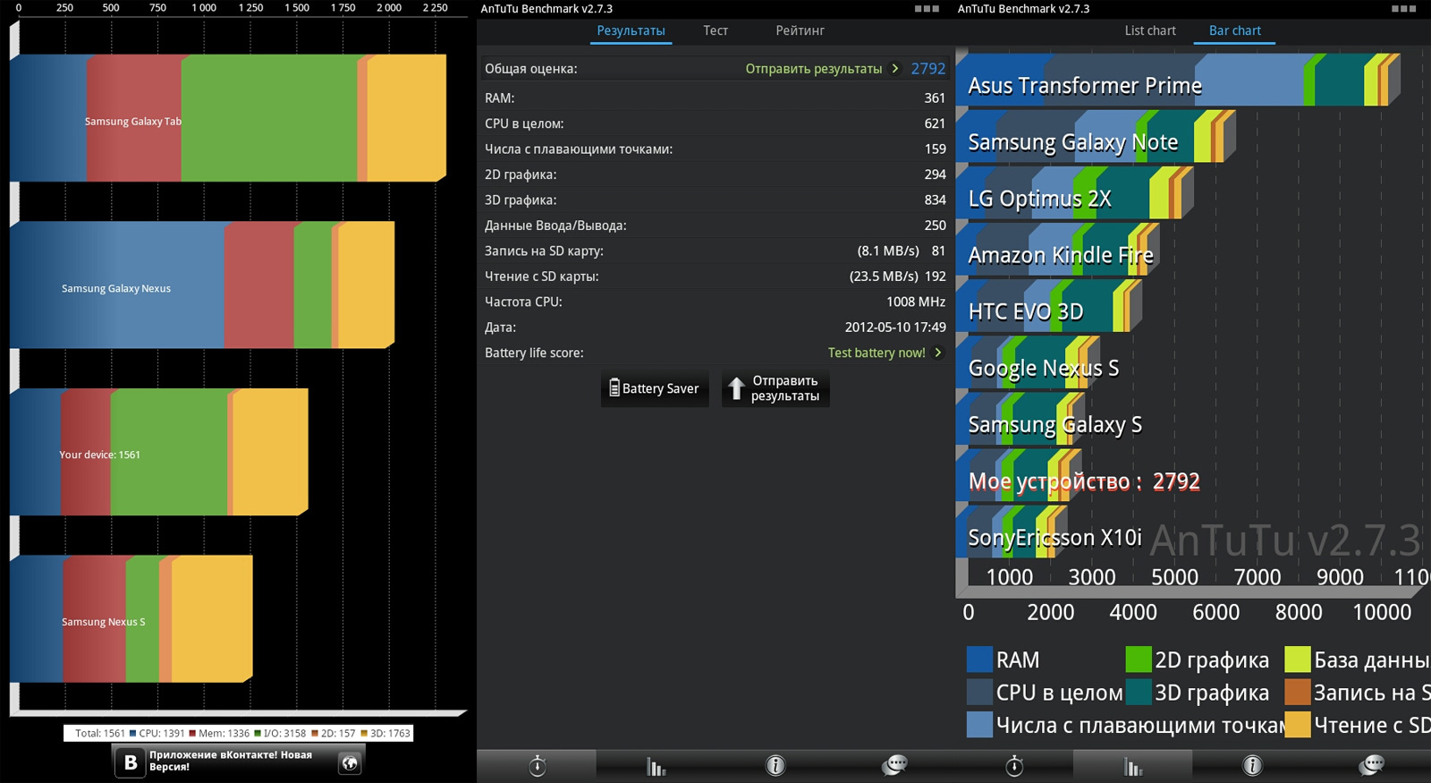Click the stopwatch icon below the results list
Image resolution: width=1431 pixels, height=783 pixels.
(x=537, y=766)
